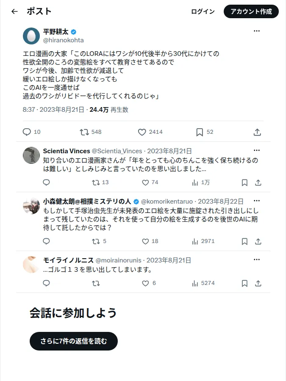Open 平野耕太's egg profile avatar

click(x=31, y=36)
